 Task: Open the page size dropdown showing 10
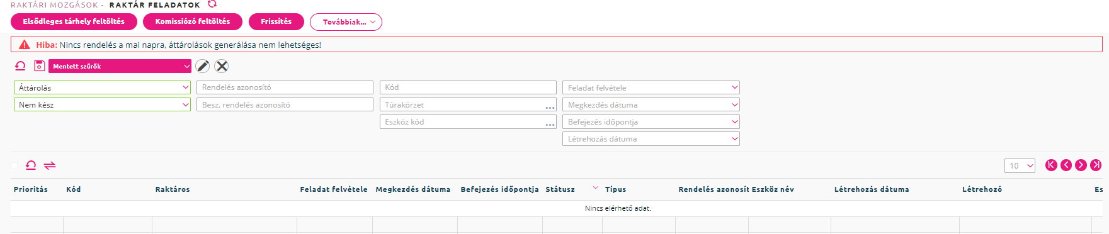(1020, 165)
